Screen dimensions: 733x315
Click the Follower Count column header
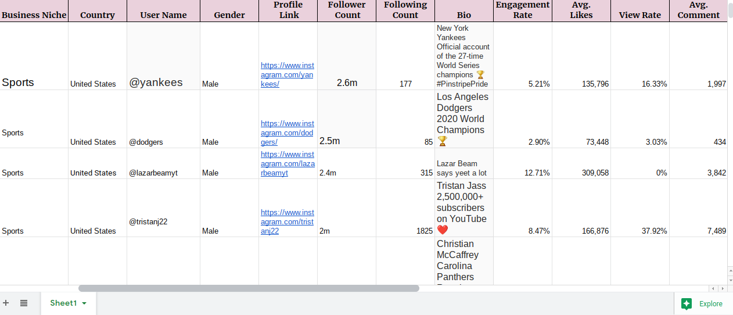coord(347,10)
